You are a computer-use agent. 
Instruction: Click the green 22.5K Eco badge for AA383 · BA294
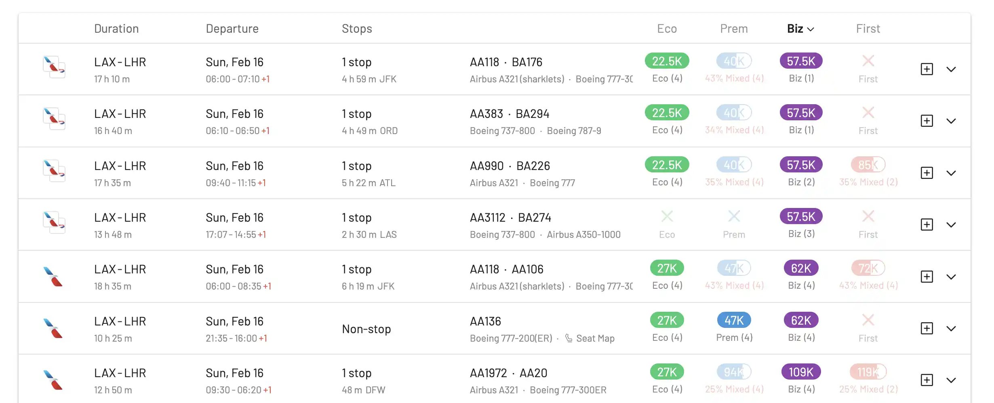[x=667, y=113]
